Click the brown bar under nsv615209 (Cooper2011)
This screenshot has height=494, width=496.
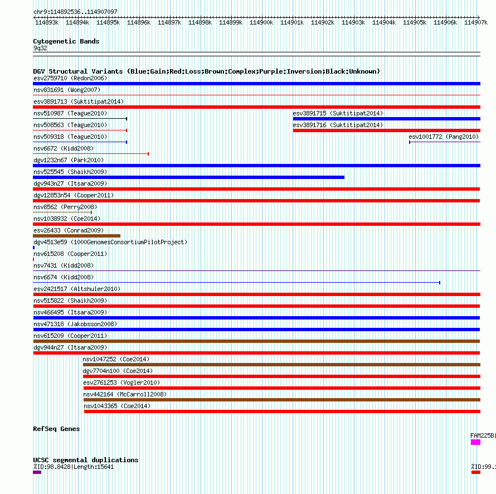coord(256,341)
